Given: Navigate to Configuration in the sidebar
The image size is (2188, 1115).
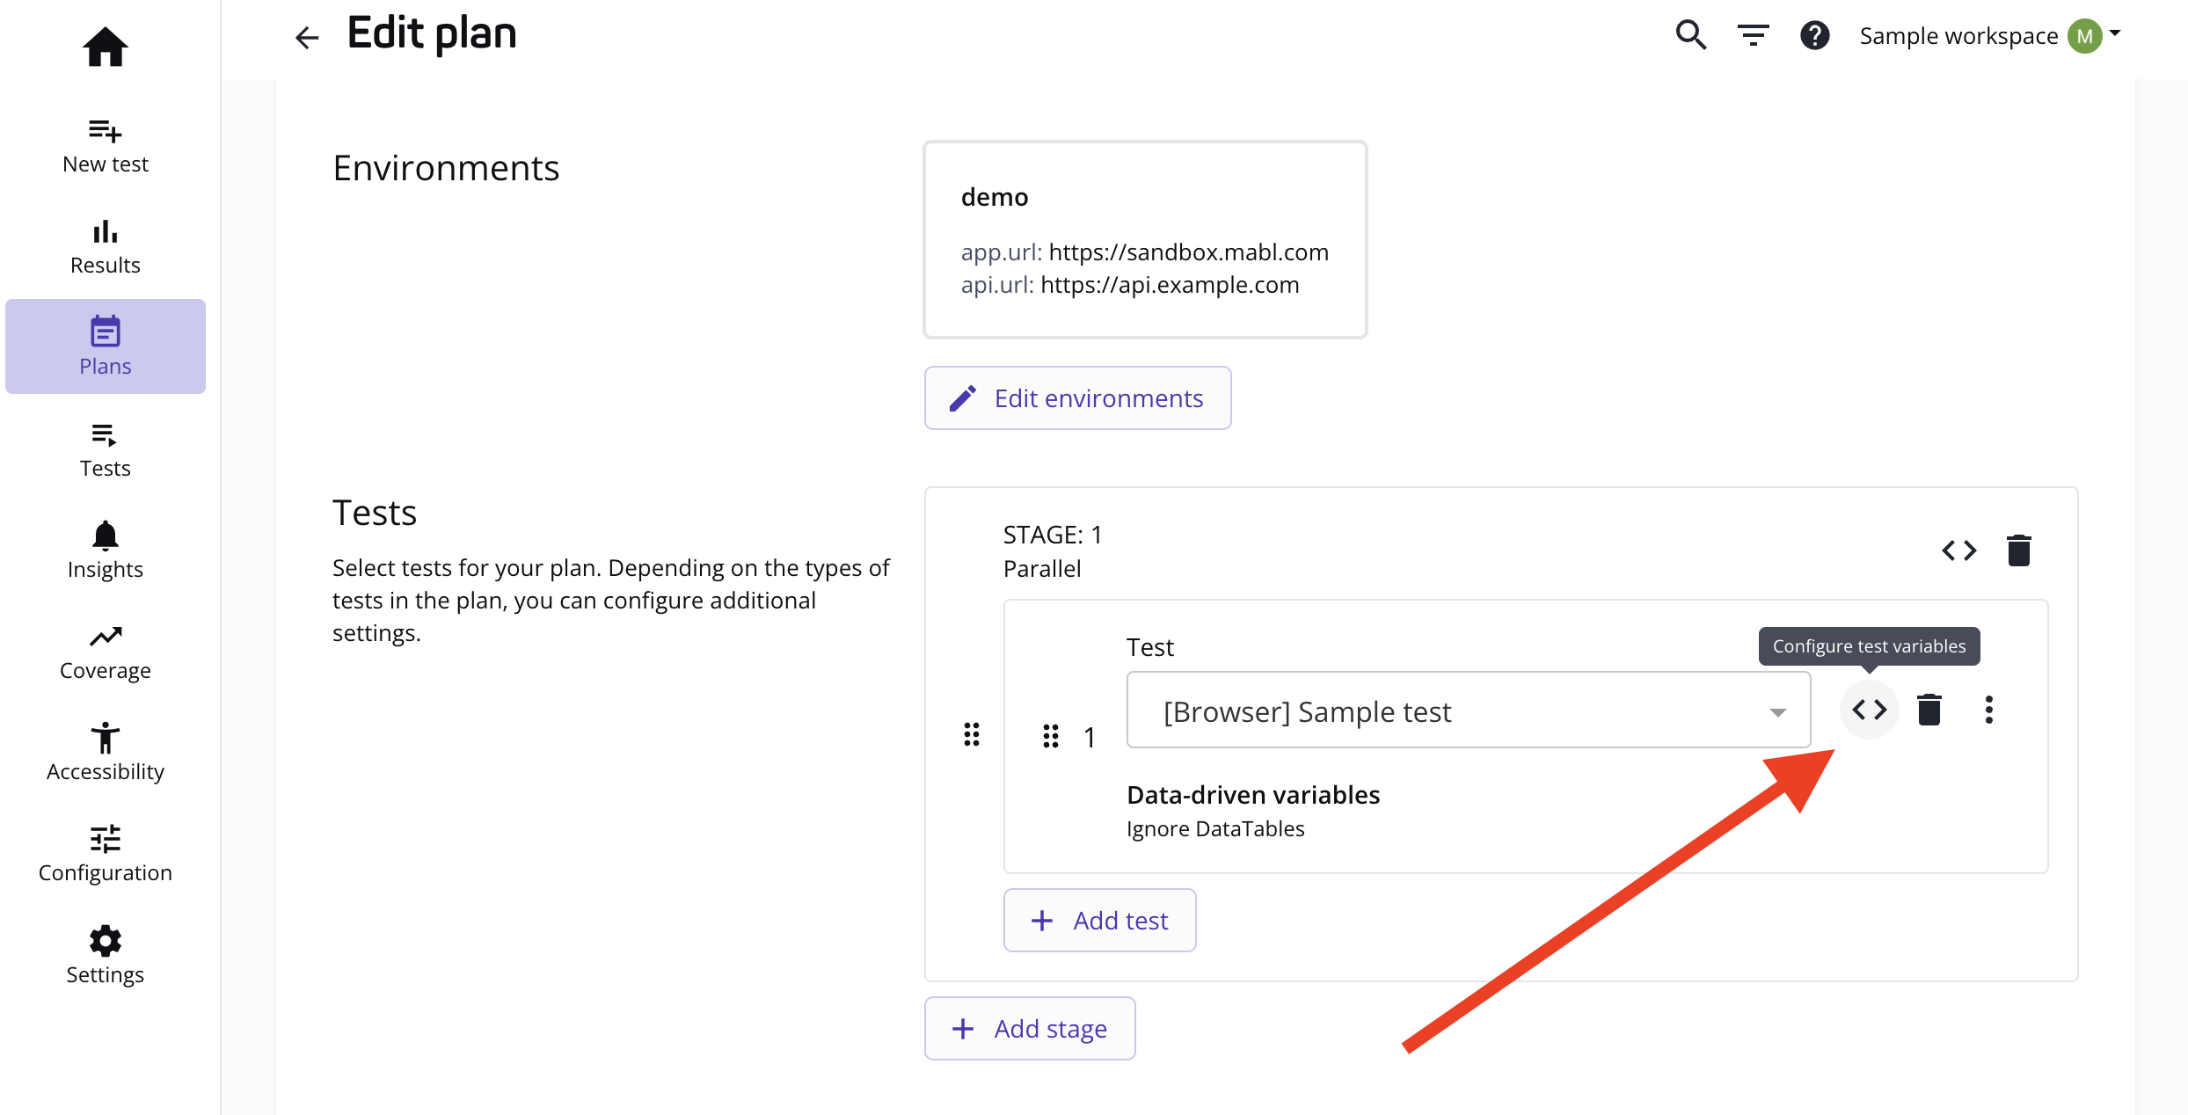Looking at the screenshot, I should [105, 854].
